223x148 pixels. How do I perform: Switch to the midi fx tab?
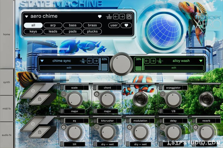7,109
